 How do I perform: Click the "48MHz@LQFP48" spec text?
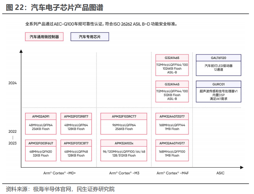(x=76, y=152)
